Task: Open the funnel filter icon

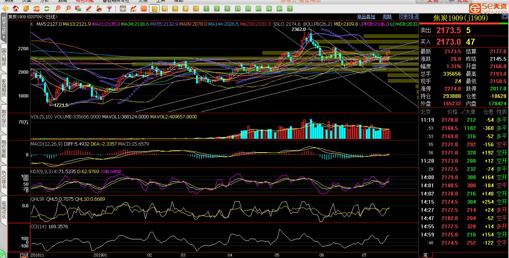Action: coord(109,9)
